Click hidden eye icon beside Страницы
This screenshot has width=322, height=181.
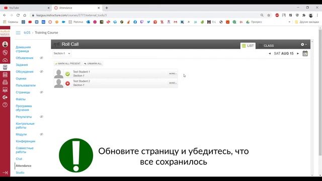click(x=41, y=93)
